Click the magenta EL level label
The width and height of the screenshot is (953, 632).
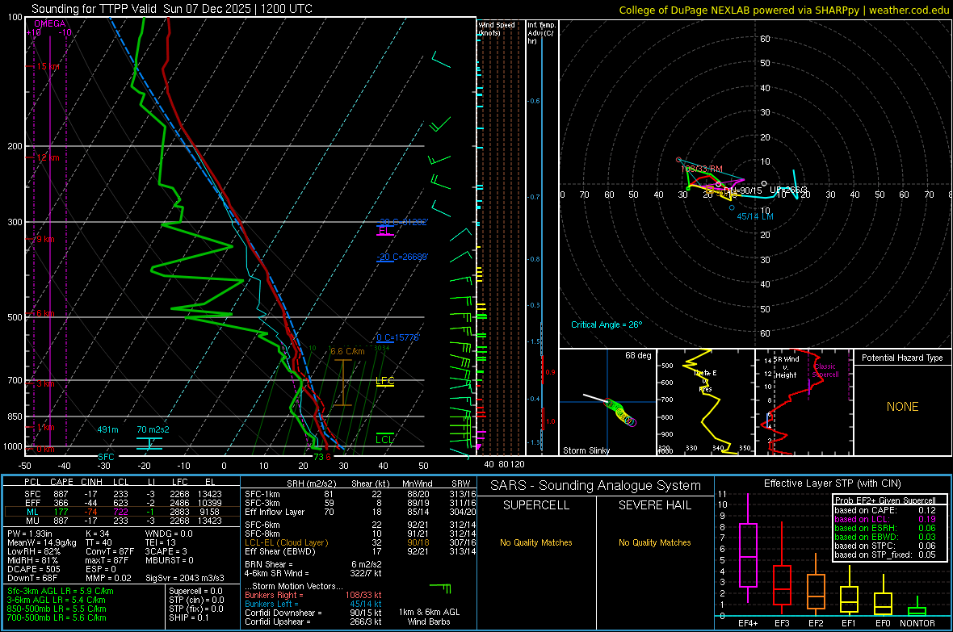pyautogui.click(x=384, y=231)
